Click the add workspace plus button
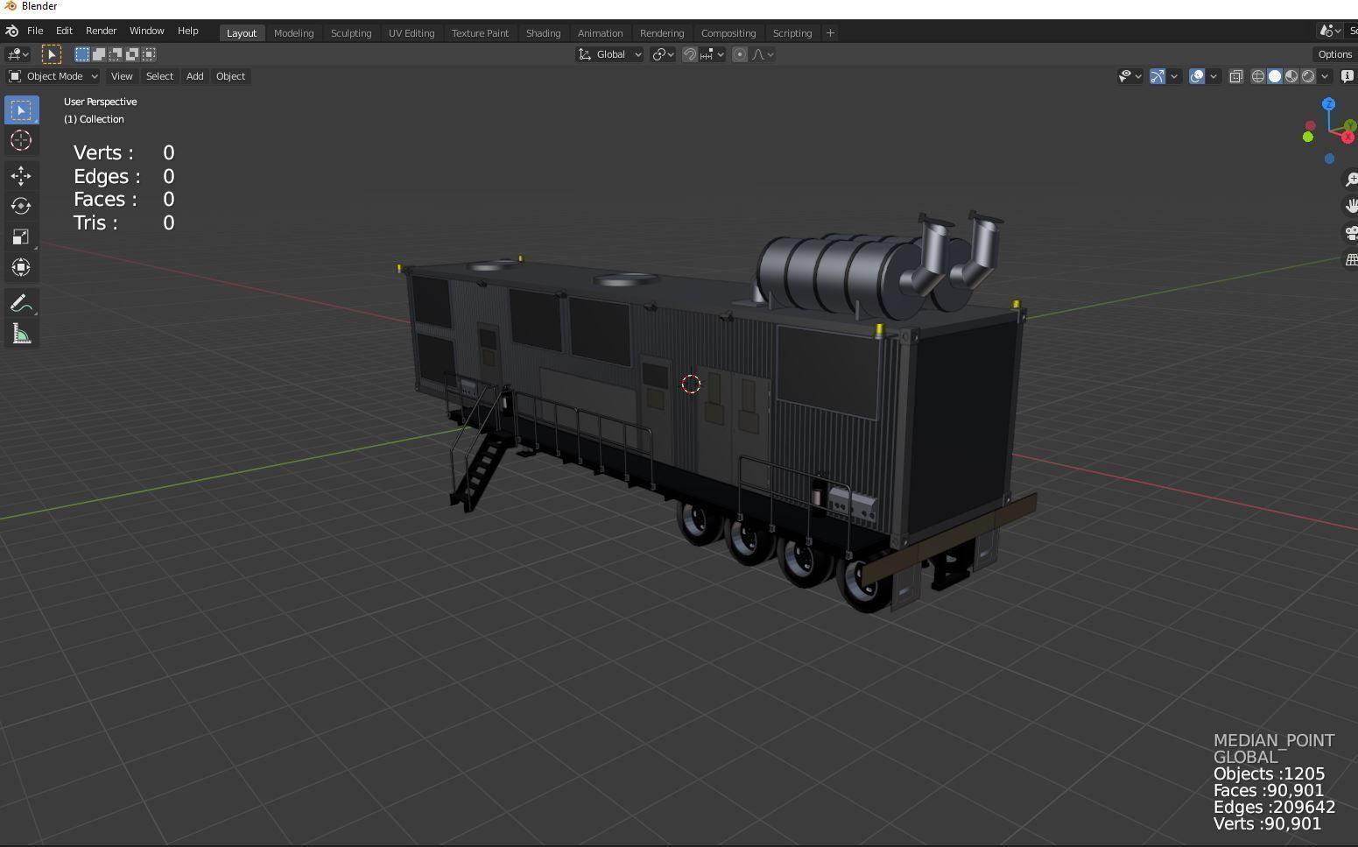The width and height of the screenshot is (1358, 847). click(x=830, y=33)
